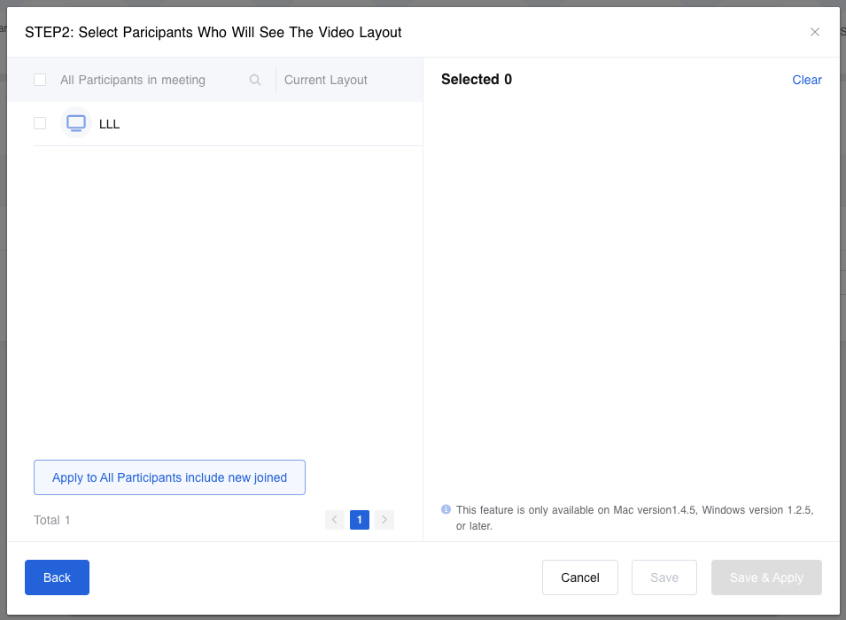Click the Total 1 count text
The image size is (846, 620).
[x=52, y=520]
